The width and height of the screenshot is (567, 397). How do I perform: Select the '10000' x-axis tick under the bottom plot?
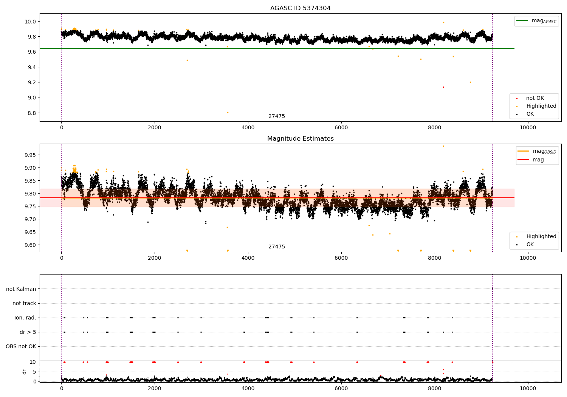[x=528, y=389]
